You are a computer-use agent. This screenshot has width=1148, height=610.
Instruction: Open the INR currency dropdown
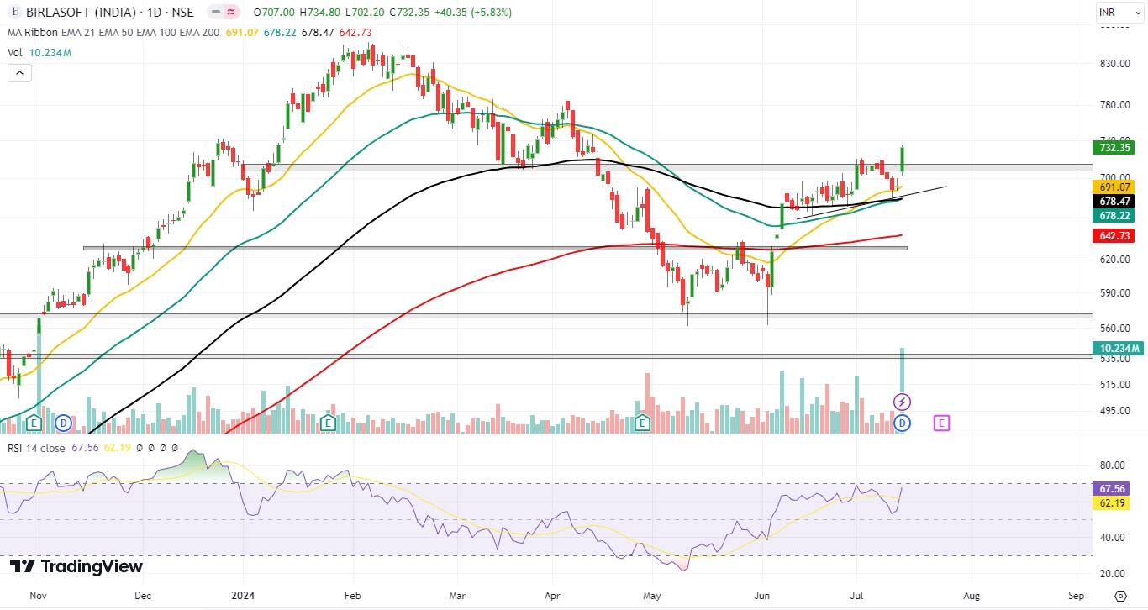[1118, 13]
